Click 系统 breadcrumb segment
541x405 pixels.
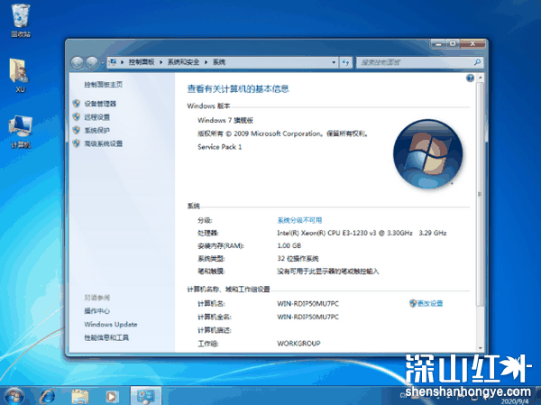click(x=219, y=62)
